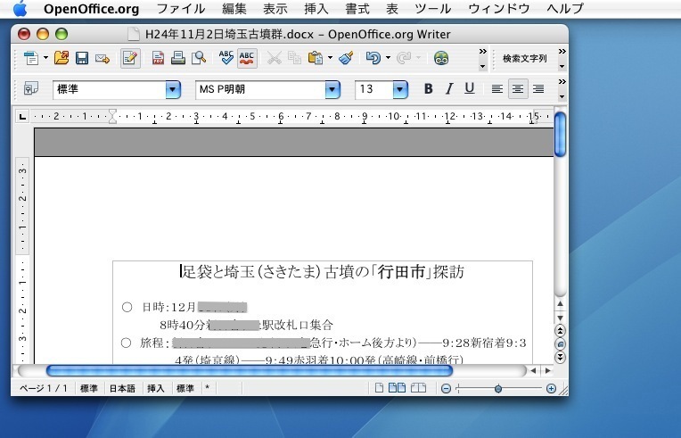Viewport: 681px width, 438px height.
Task: Switch to side-by-side page view layout
Action: (397, 388)
